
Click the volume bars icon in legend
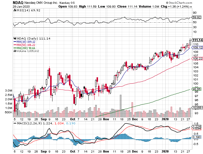coord(15,51)
